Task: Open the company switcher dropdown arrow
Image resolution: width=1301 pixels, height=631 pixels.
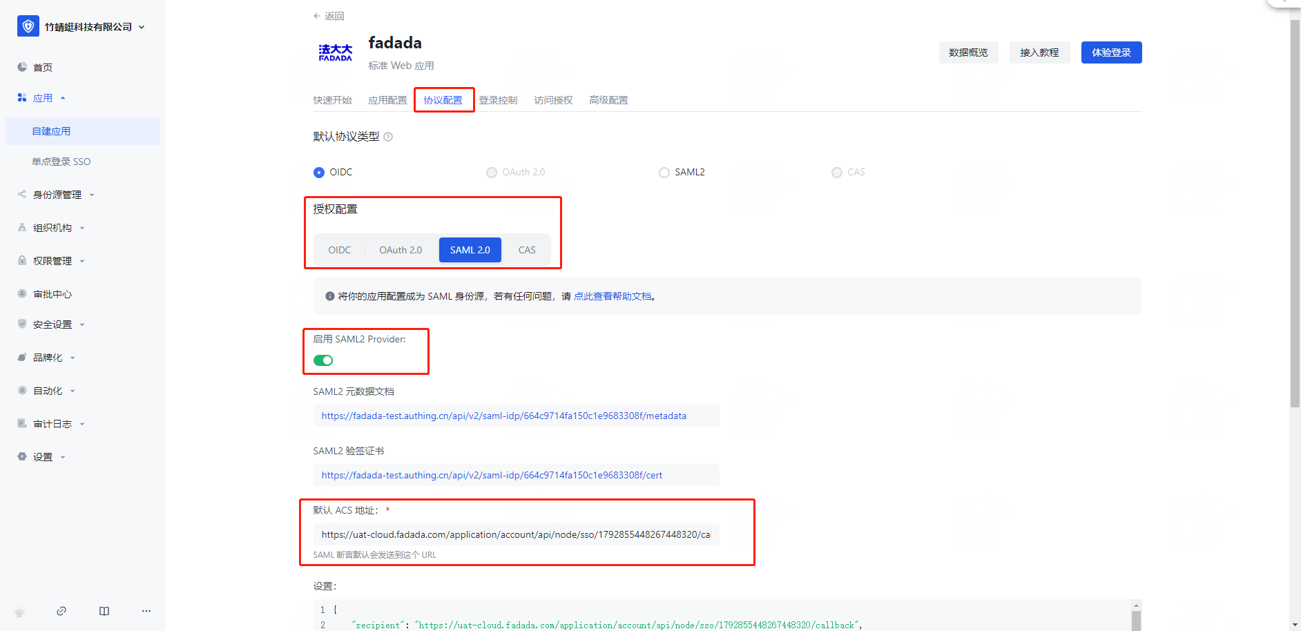Action: 142,27
